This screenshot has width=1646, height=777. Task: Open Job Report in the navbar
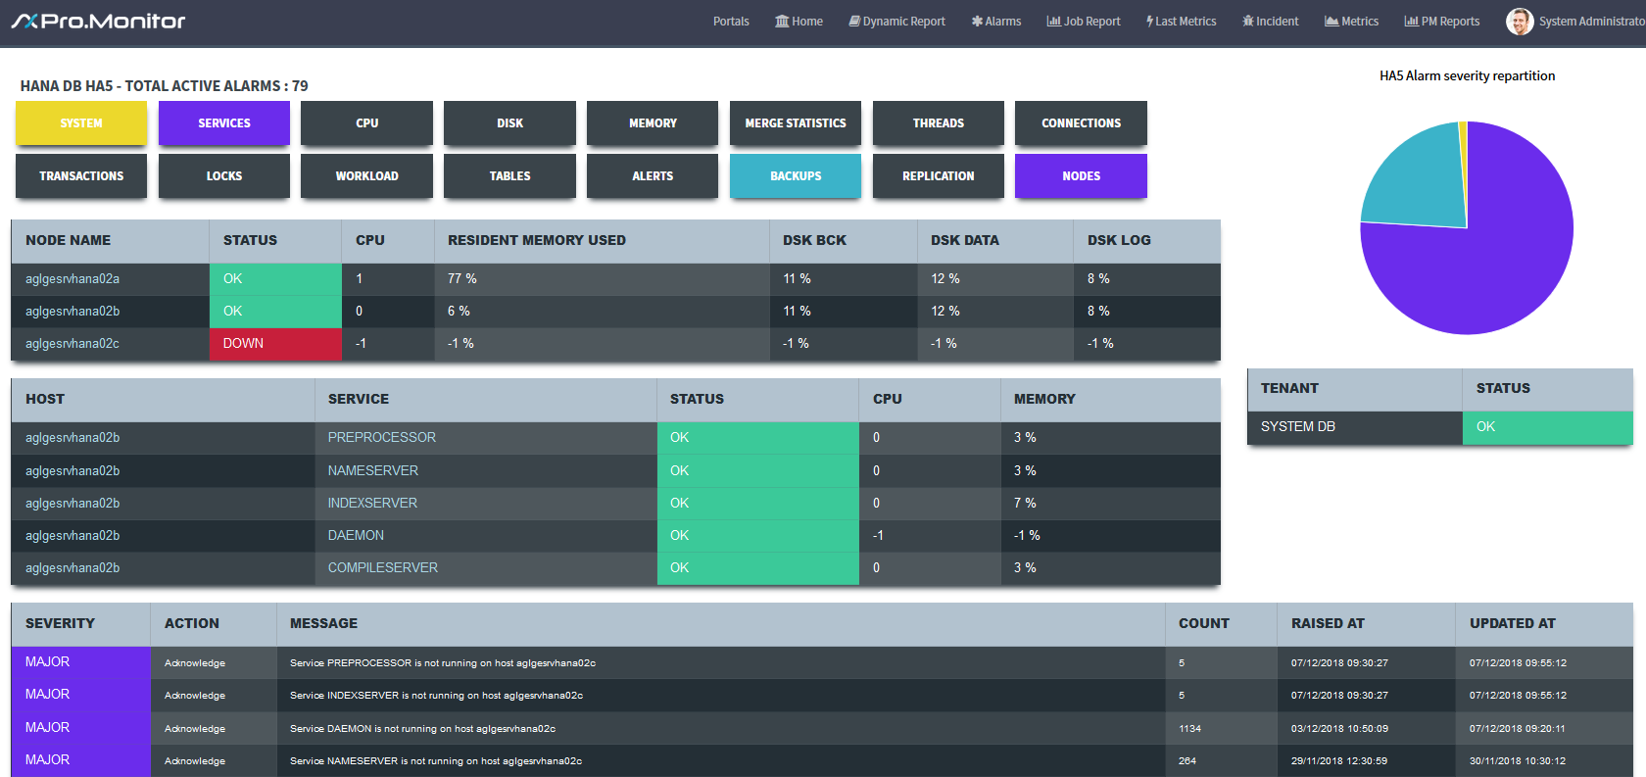pos(1084,22)
